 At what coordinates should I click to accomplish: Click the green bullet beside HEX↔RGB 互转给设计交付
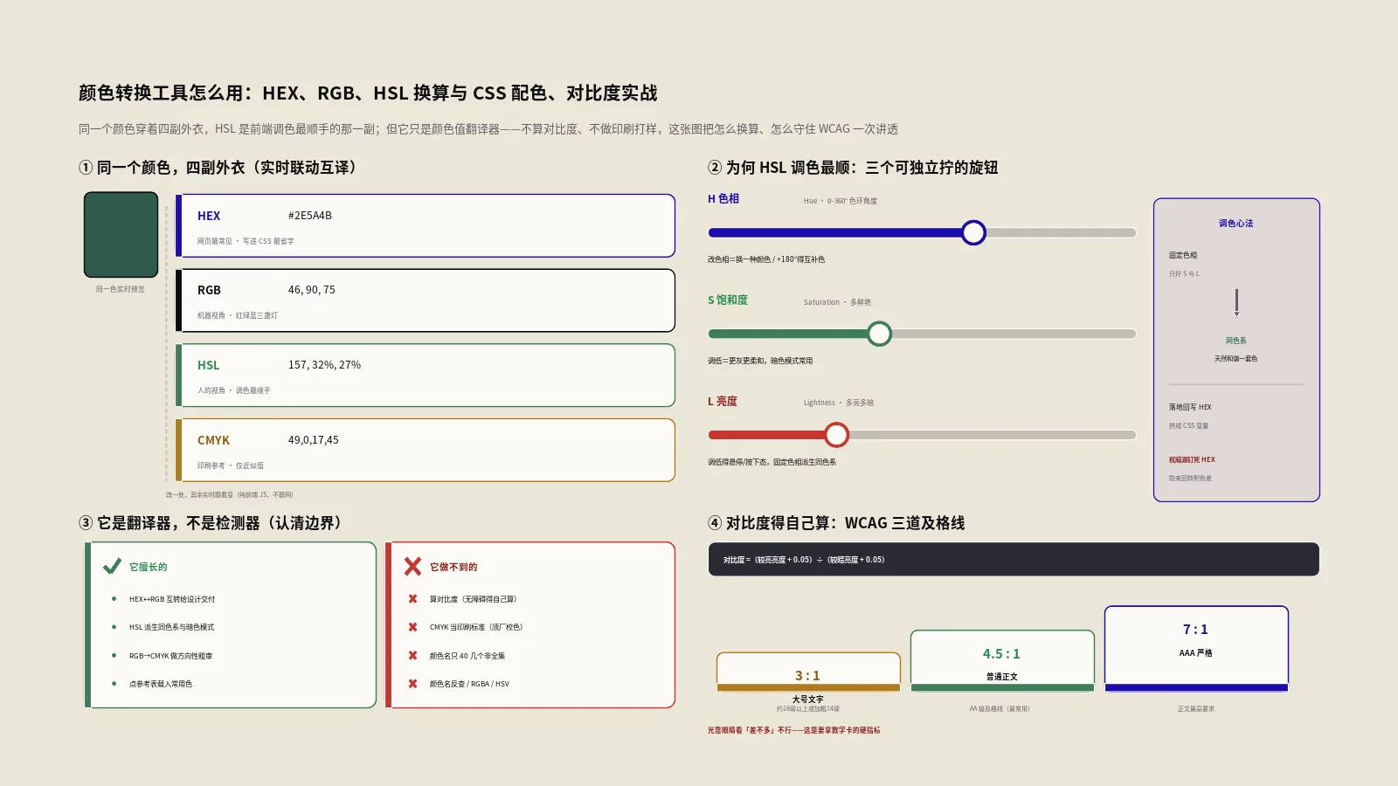pyautogui.click(x=114, y=599)
